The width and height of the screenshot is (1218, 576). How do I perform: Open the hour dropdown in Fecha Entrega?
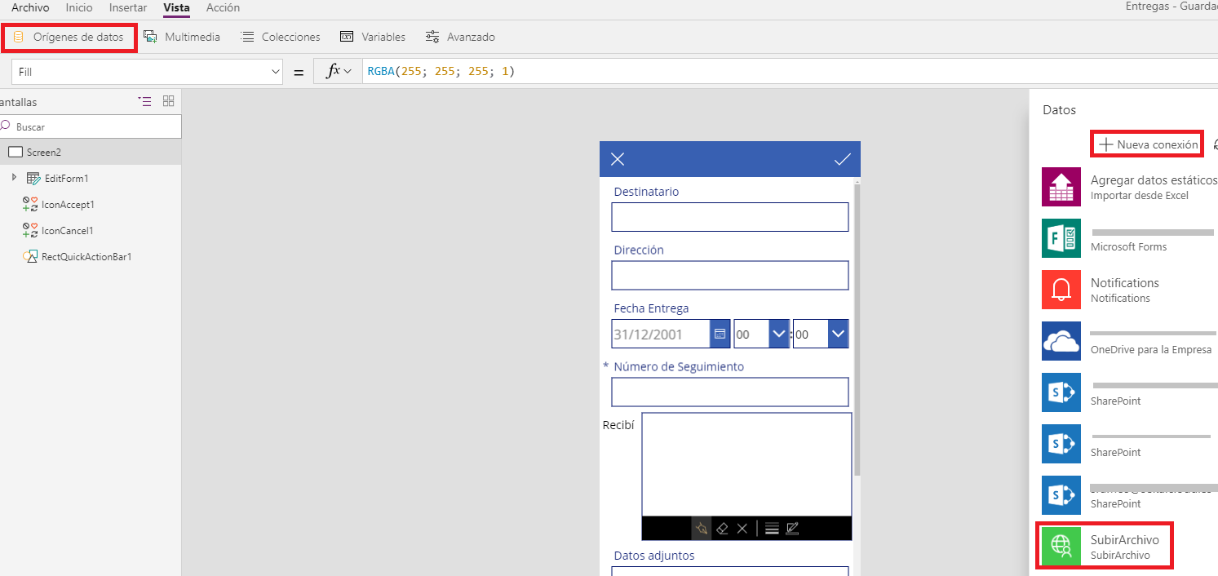[x=779, y=335]
